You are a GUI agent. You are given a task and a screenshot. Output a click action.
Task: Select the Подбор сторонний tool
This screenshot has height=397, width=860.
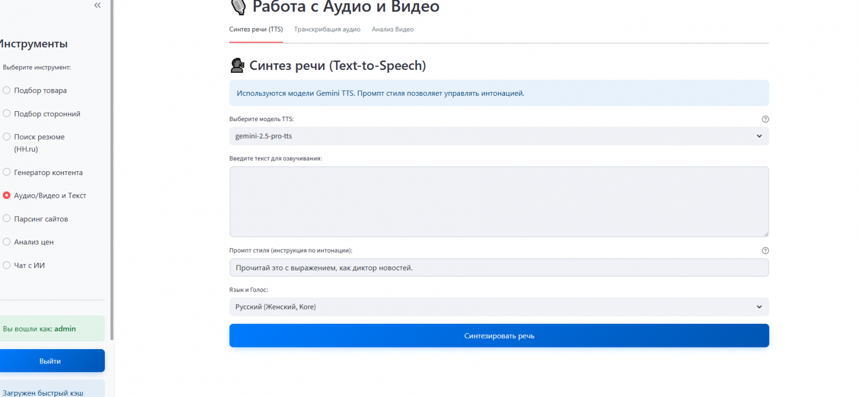7,113
